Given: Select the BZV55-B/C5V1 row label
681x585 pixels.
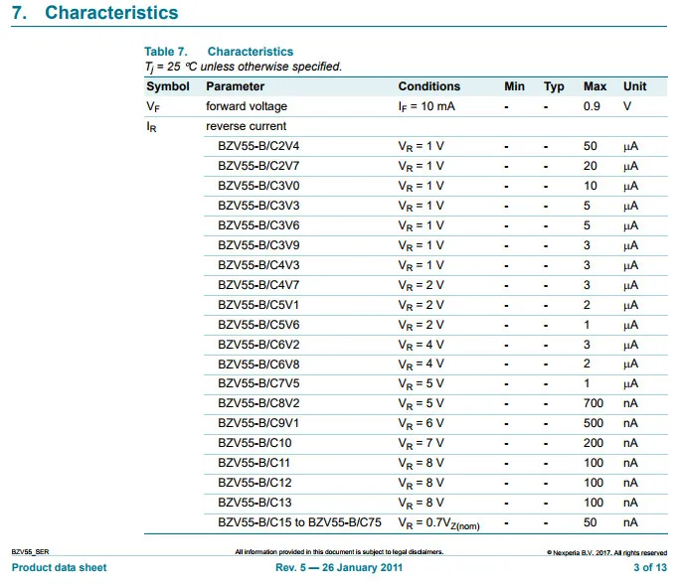Looking at the screenshot, I should pyautogui.click(x=258, y=305).
